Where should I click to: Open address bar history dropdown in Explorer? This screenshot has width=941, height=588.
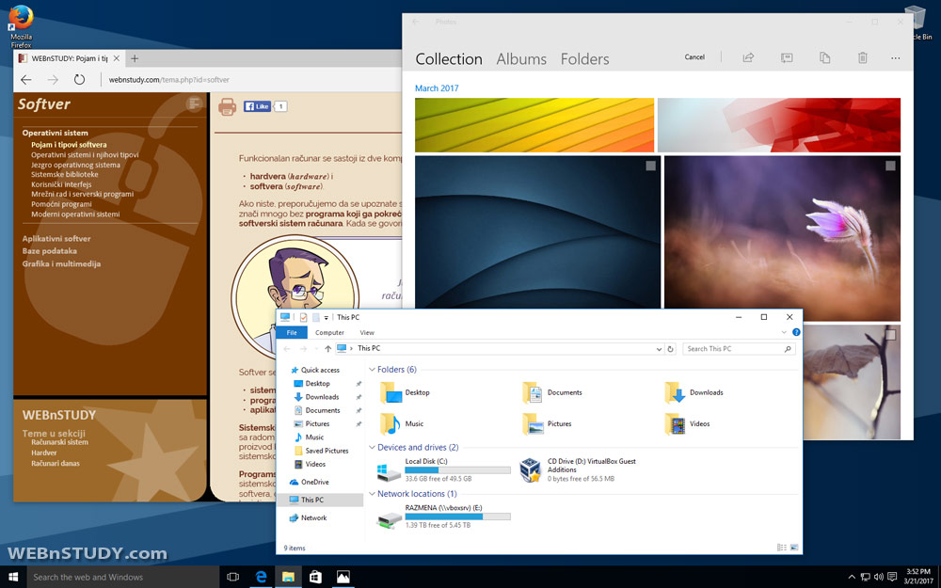[x=659, y=349]
